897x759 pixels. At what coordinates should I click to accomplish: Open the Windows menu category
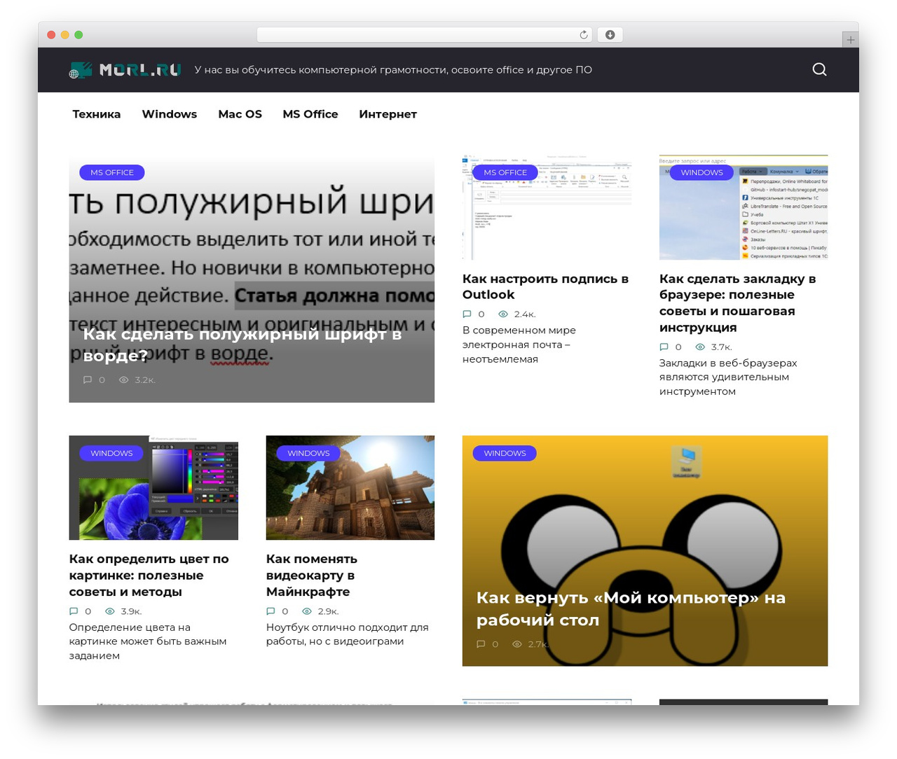(170, 114)
